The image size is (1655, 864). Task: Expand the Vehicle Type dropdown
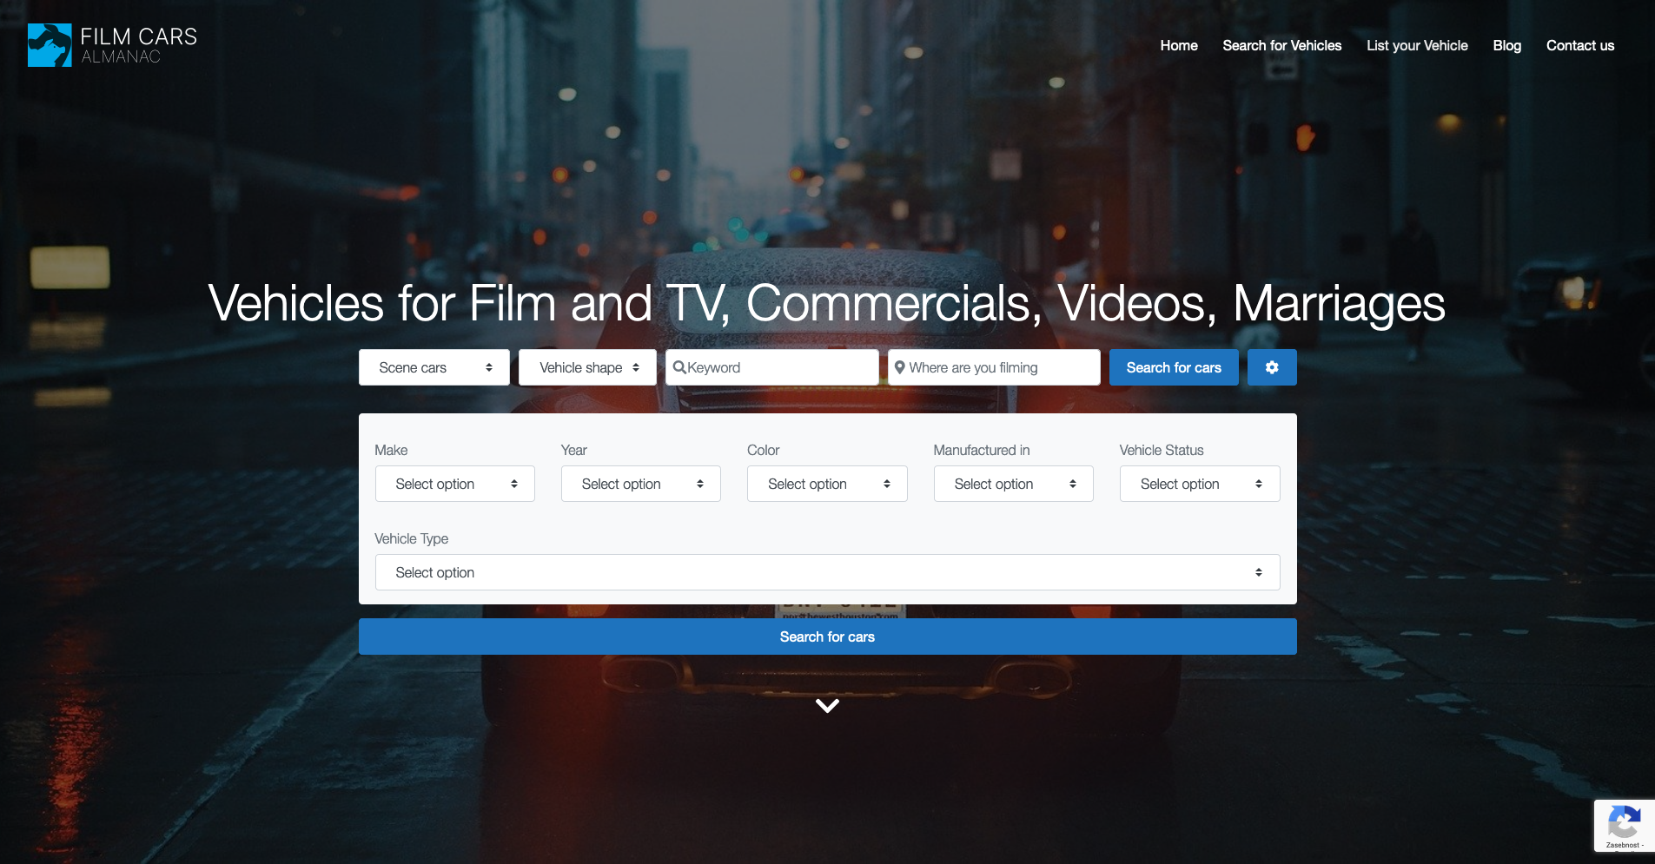(826, 572)
